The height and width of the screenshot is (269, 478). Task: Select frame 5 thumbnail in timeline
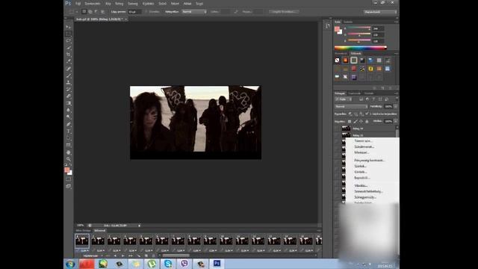(x=146, y=241)
